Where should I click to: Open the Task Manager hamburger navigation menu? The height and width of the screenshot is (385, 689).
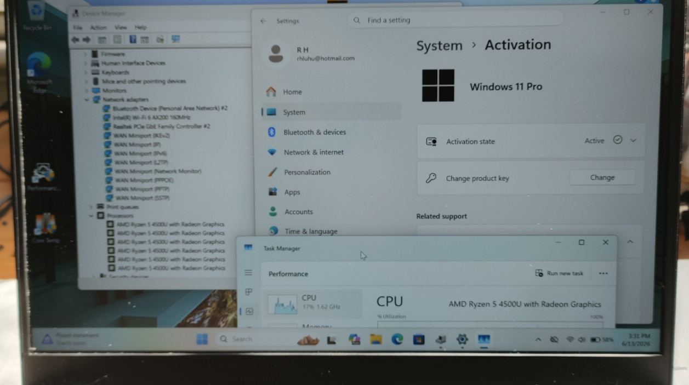[x=248, y=272]
